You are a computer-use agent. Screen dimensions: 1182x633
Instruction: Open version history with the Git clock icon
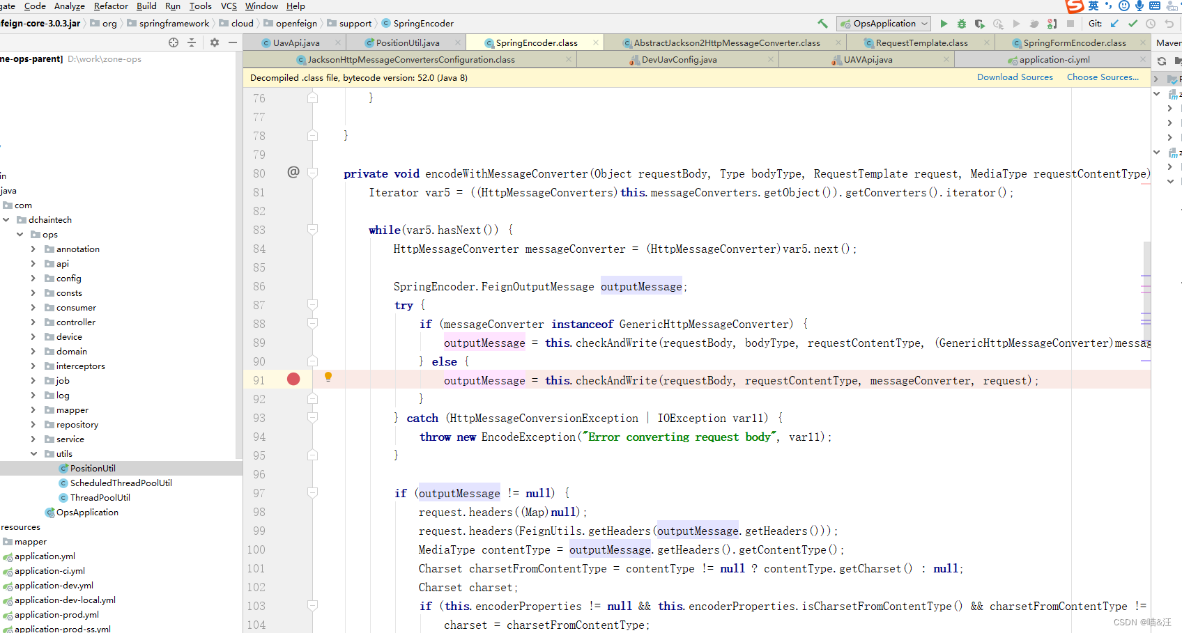coord(1150,23)
